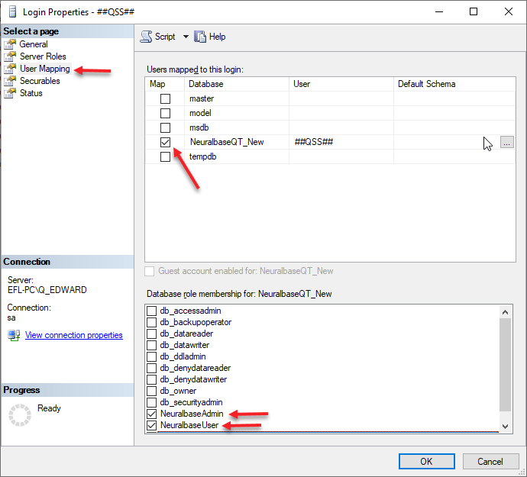Screen dimensions: 527x477
Task: Confirm with the OK button
Action: 426,461
